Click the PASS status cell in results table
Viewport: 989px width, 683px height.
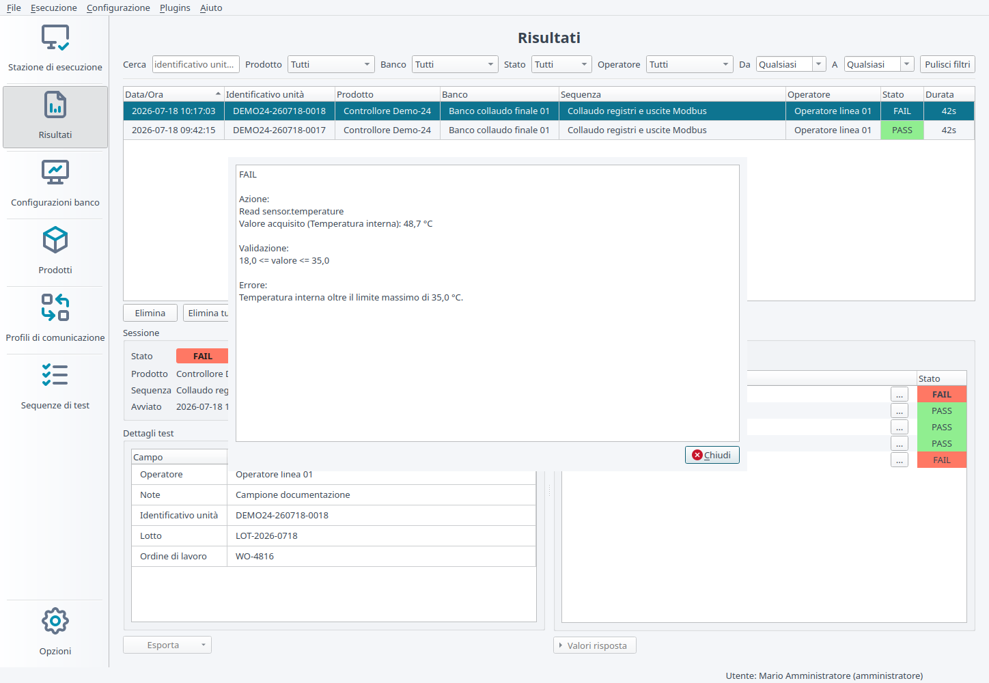click(x=902, y=130)
